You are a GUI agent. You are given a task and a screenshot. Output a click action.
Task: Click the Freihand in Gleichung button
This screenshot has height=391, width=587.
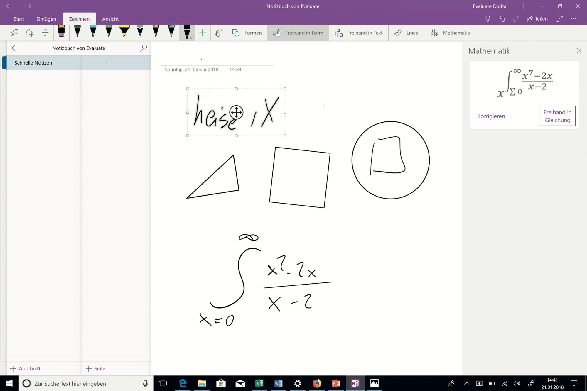click(557, 116)
